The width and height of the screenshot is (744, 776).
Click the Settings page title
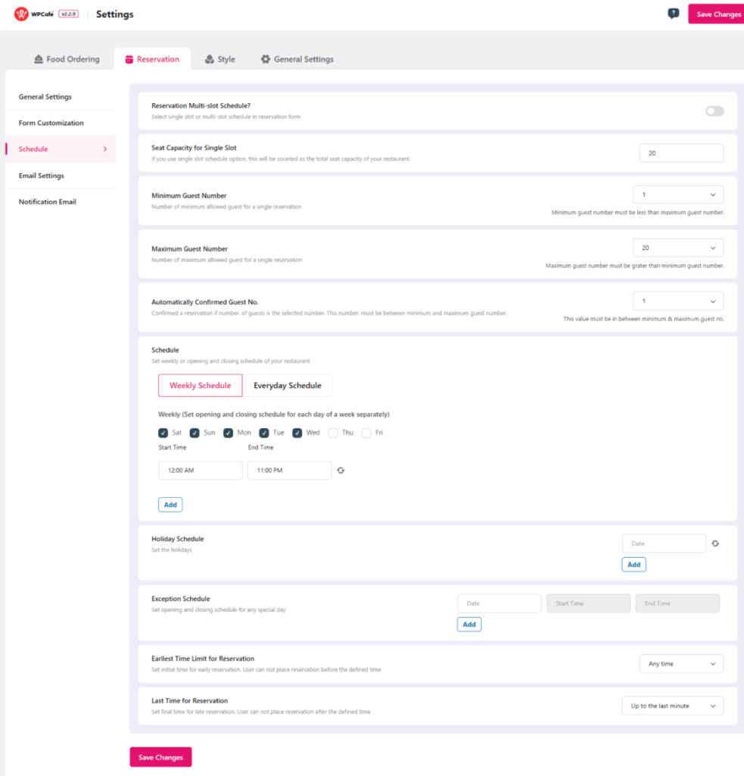[115, 14]
